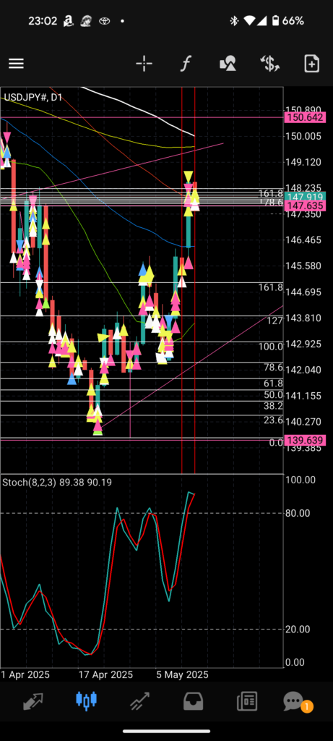The image size is (333, 741).
Task: Open the Trade trend-line tab
Action: [x=139, y=701]
